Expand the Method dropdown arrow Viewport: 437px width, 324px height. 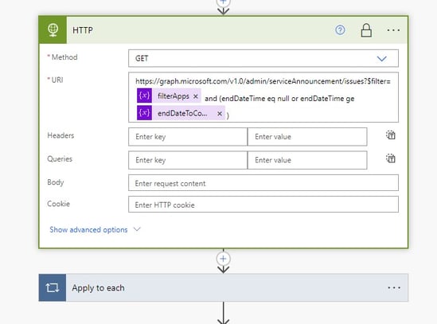pos(381,59)
